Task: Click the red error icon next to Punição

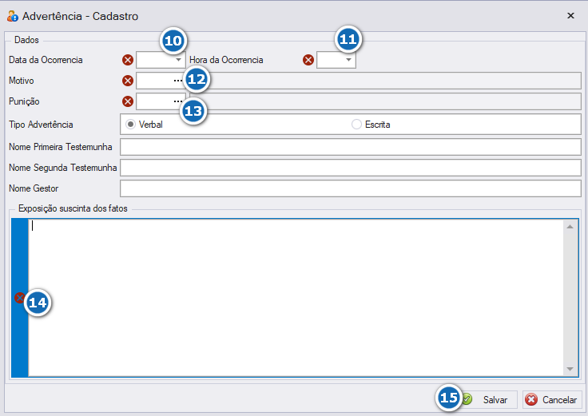Action: [x=128, y=101]
